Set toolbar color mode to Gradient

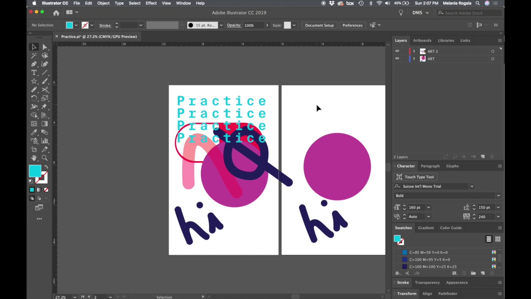tap(39, 190)
